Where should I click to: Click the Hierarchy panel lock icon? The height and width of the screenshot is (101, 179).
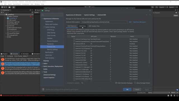coord(30,10)
